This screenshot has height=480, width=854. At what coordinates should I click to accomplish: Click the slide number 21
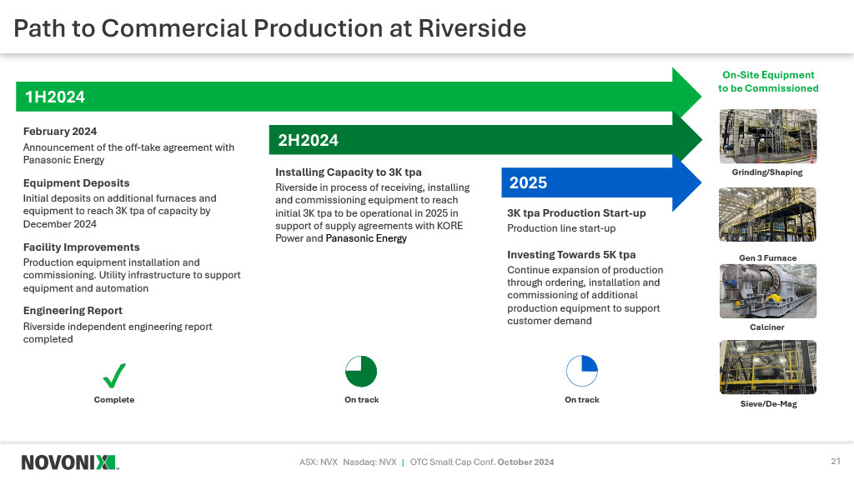pyautogui.click(x=835, y=462)
